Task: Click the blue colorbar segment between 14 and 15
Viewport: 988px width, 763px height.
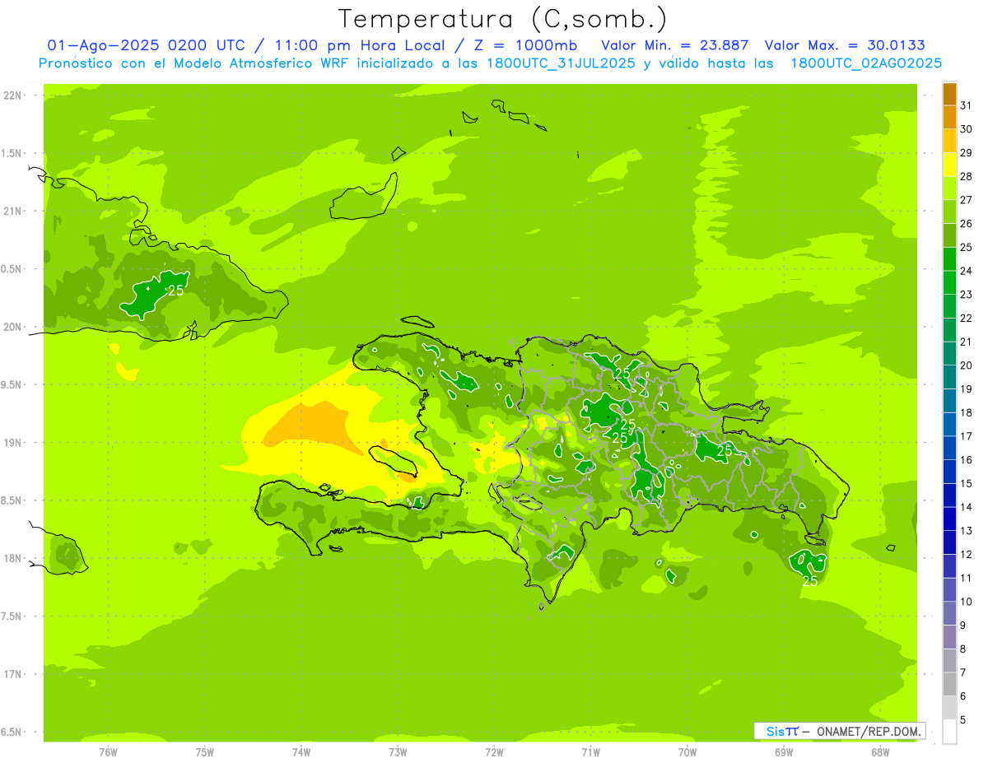Action: pos(949,495)
